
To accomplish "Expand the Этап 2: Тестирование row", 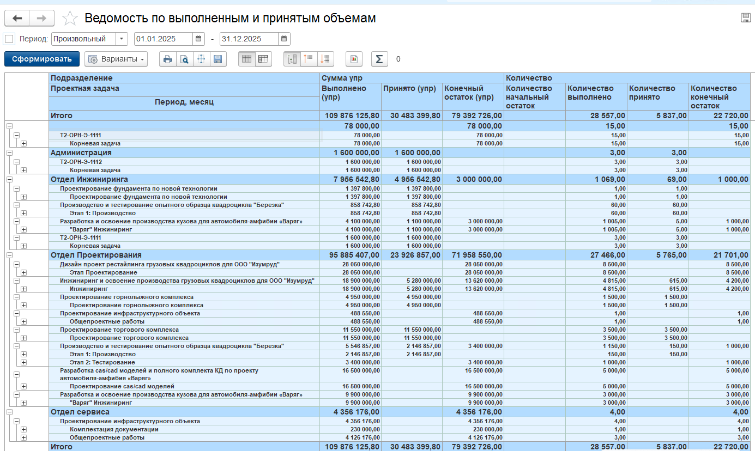I will (23, 362).
